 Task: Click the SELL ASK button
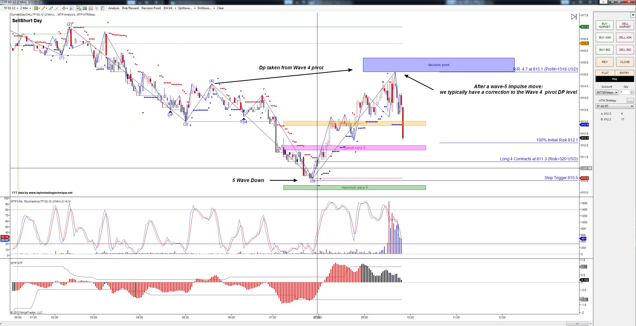tap(625, 37)
